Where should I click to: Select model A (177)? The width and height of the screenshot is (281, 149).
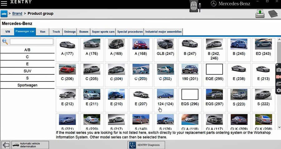67,50
